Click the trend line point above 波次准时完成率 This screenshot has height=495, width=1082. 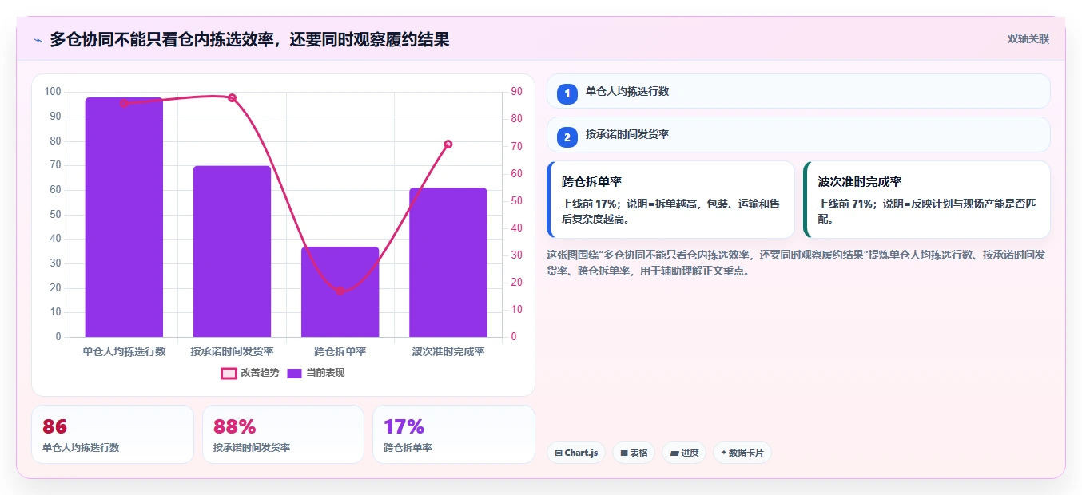tap(448, 145)
